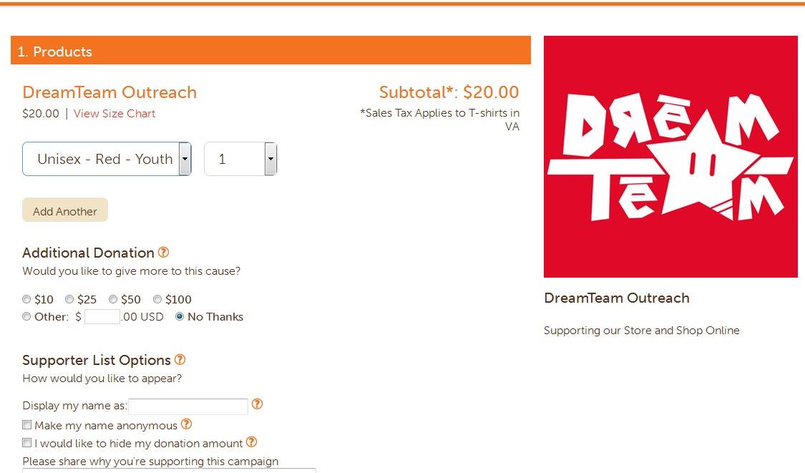Click the Display my name as field
Image resolution: width=805 pixels, height=473 pixels.
click(188, 406)
